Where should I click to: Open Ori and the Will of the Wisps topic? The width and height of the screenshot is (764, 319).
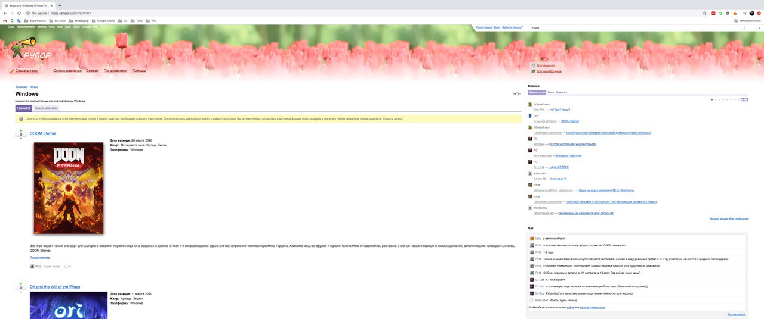click(x=55, y=287)
